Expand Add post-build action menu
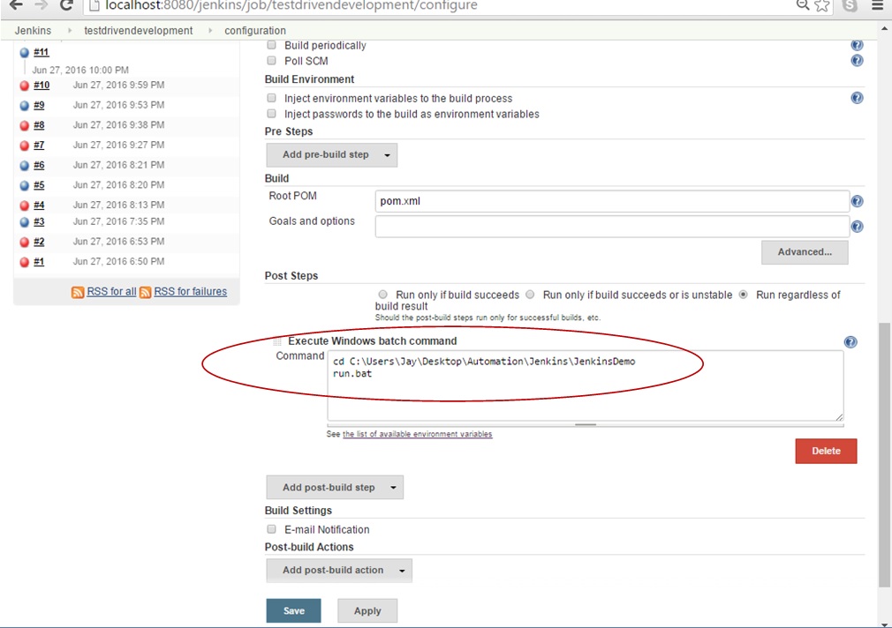The image size is (892, 628). (339, 570)
